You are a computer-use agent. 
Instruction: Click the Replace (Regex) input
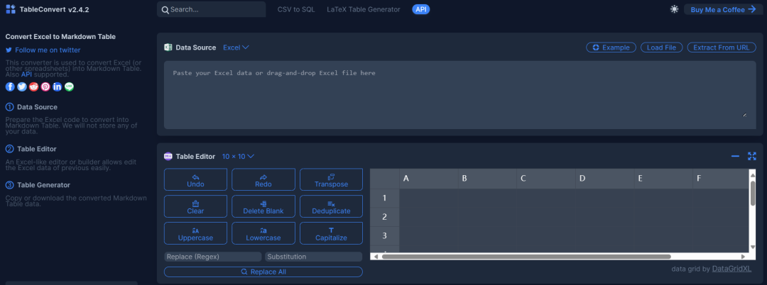pos(213,257)
